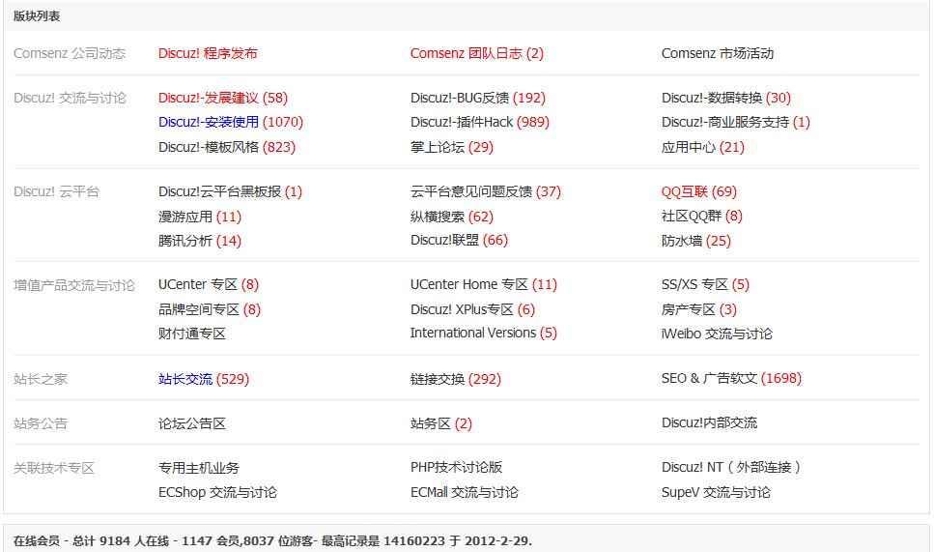The height and width of the screenshot is (552, 934).
Task: Open 社区QQ群 board
Action: click(692, 216)
